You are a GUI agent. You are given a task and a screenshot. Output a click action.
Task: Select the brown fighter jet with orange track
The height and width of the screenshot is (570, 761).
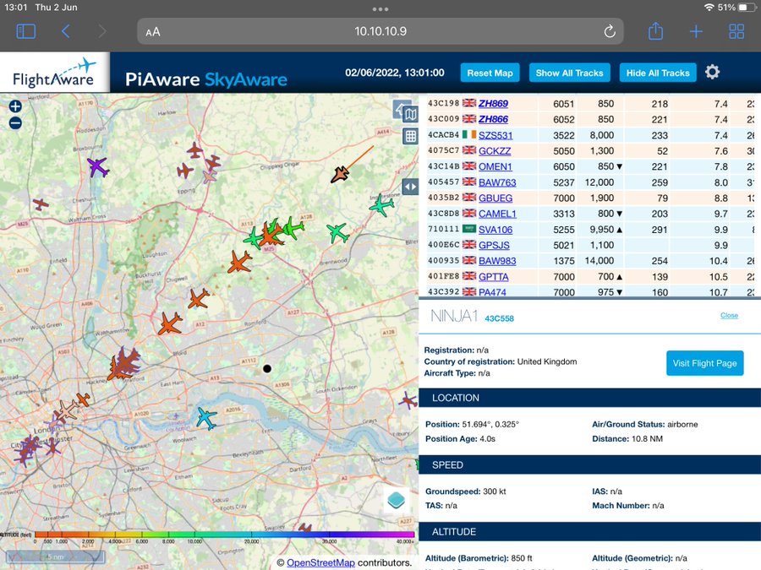(340, 175)
